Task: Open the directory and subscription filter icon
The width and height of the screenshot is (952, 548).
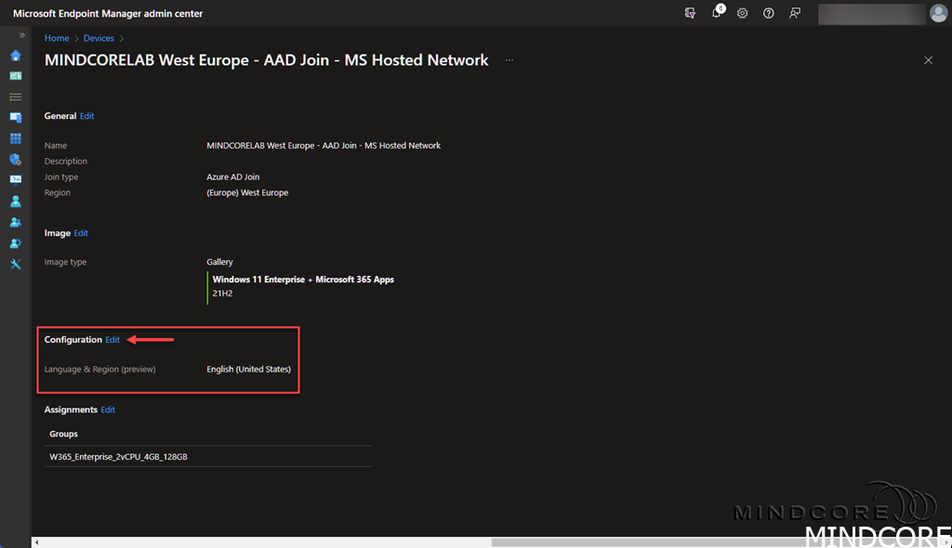Action: click(690, 13)
